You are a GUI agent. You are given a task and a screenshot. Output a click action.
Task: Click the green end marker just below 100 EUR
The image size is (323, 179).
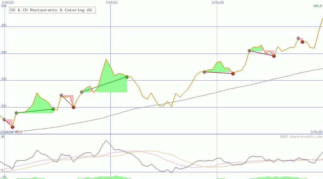(x=53, y=109)
